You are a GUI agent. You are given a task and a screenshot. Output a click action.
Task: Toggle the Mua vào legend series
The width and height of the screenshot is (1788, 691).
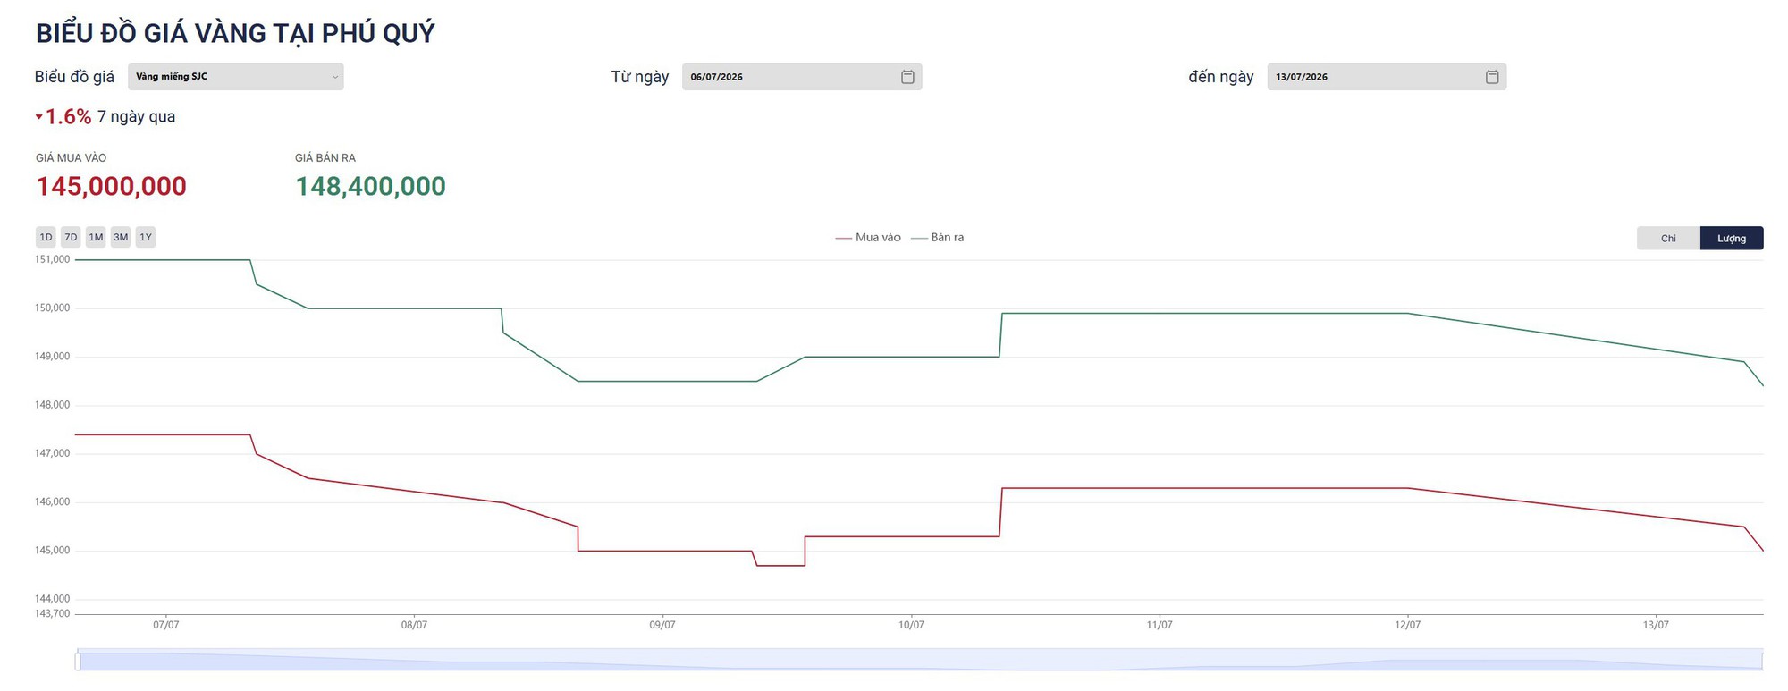[868, 238]
